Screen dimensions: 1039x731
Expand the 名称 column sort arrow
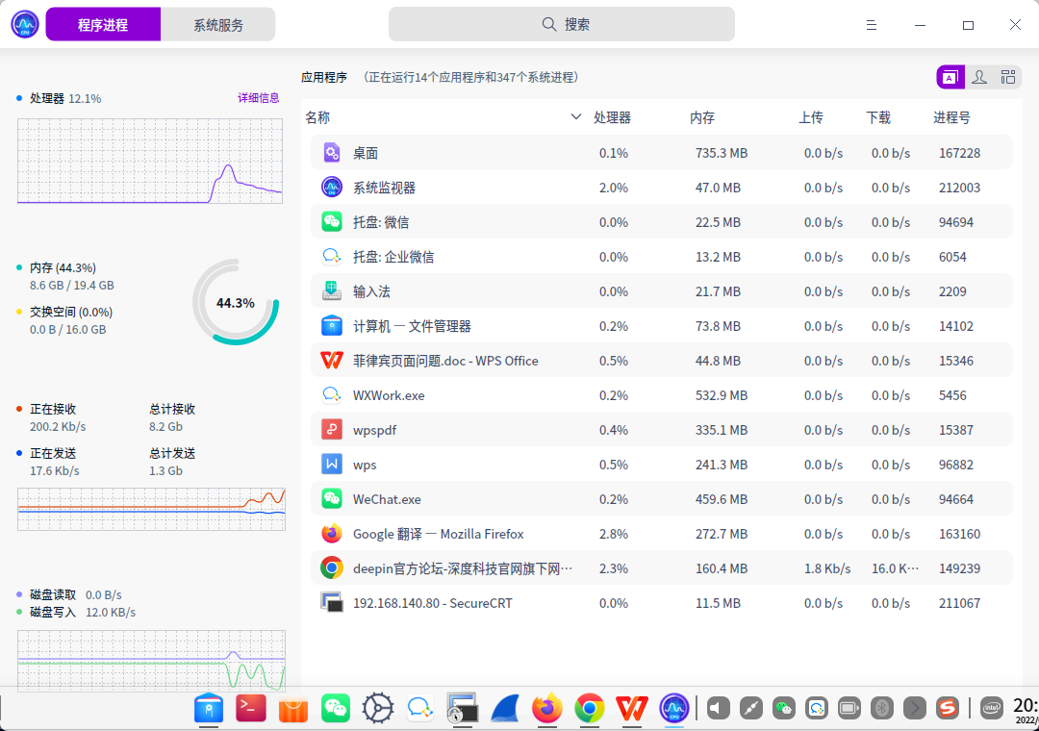click(576, 117)
